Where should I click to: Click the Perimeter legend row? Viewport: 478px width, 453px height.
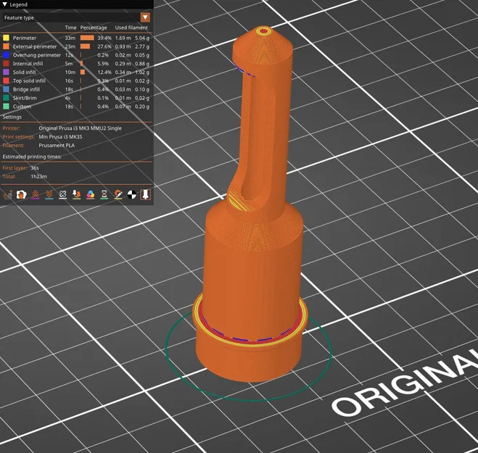pyautogui.click(x=76, y=38)
